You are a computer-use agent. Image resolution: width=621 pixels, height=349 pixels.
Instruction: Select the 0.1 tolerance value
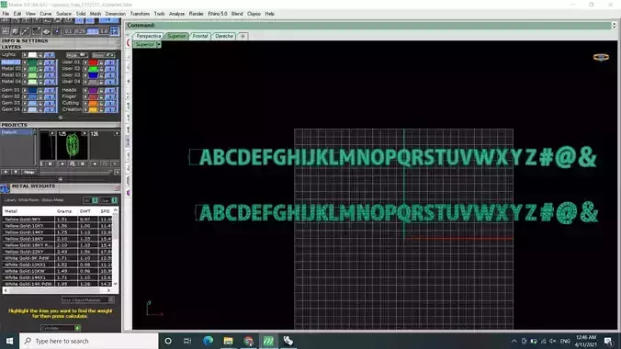click(69, 31)
